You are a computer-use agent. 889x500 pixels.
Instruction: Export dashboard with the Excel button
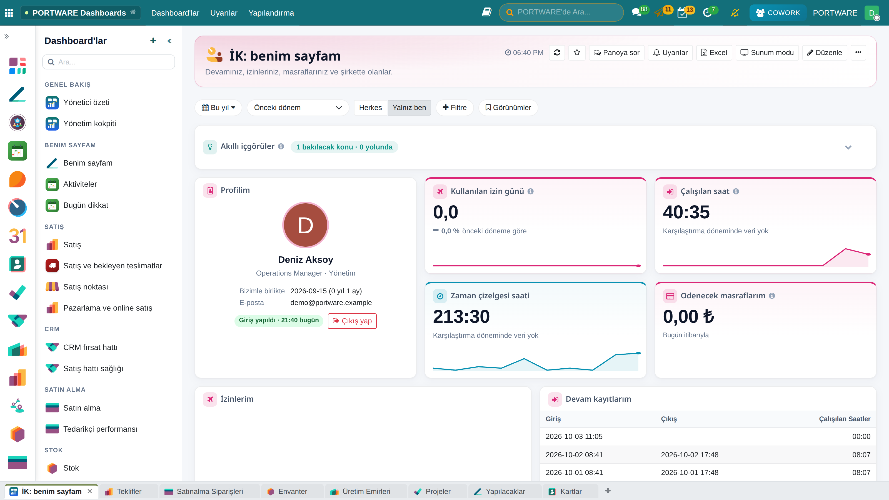pos(714,52)
